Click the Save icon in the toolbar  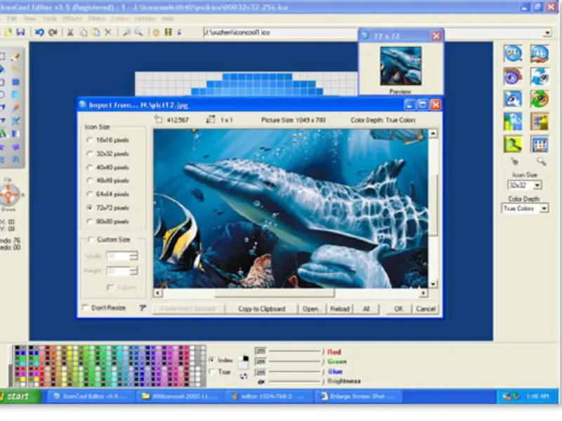20,32
